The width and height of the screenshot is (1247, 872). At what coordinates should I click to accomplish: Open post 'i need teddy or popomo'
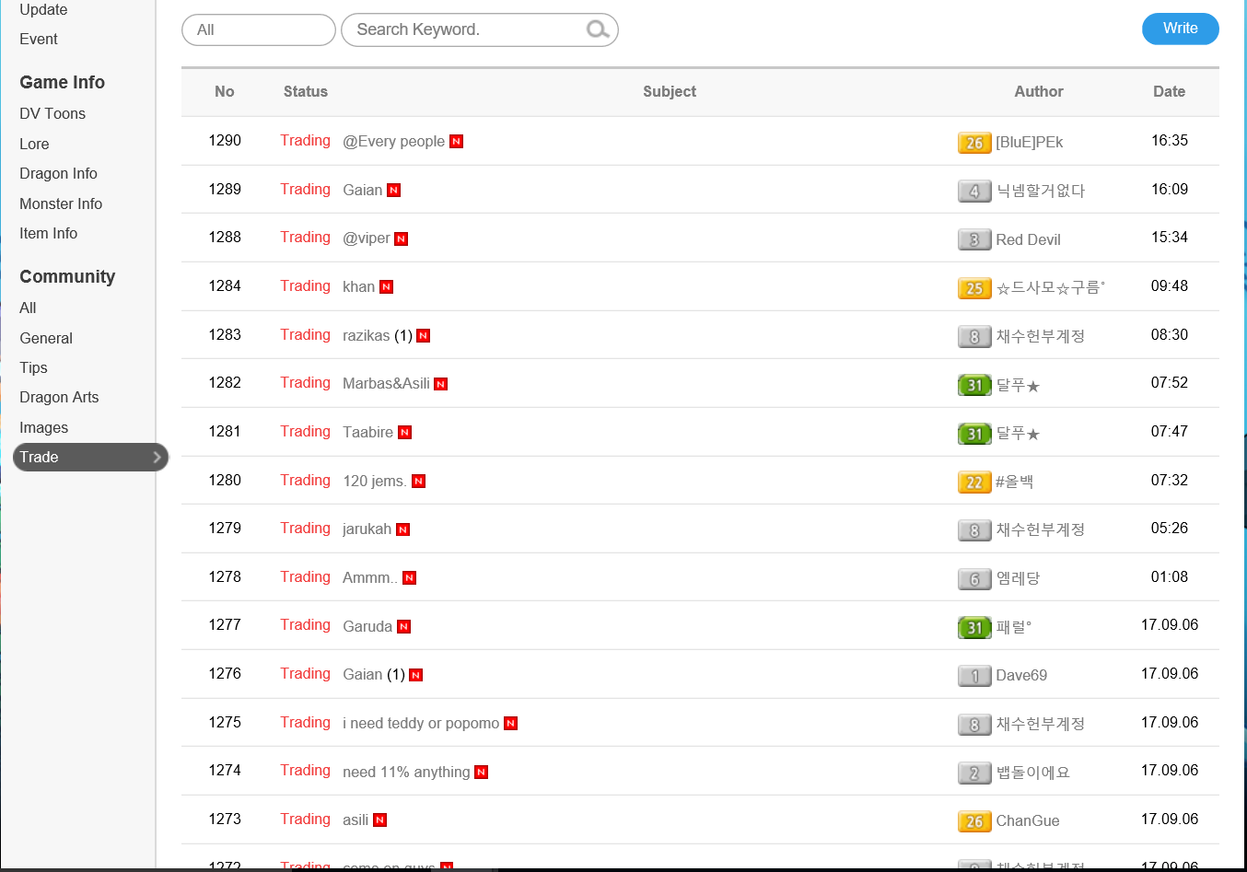(x=421, y=723)
